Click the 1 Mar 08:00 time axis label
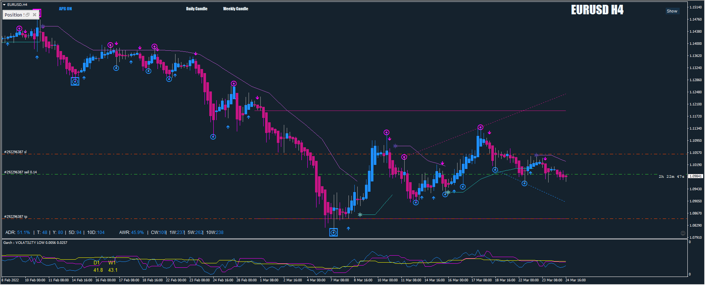705x285 pixels. [x=269, y=280]
